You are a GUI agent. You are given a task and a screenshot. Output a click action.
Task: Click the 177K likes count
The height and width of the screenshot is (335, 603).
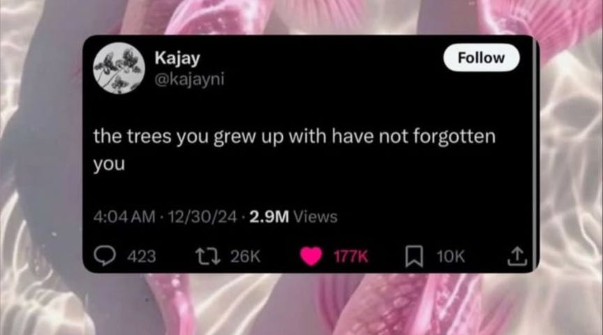[x=350, y=256]
